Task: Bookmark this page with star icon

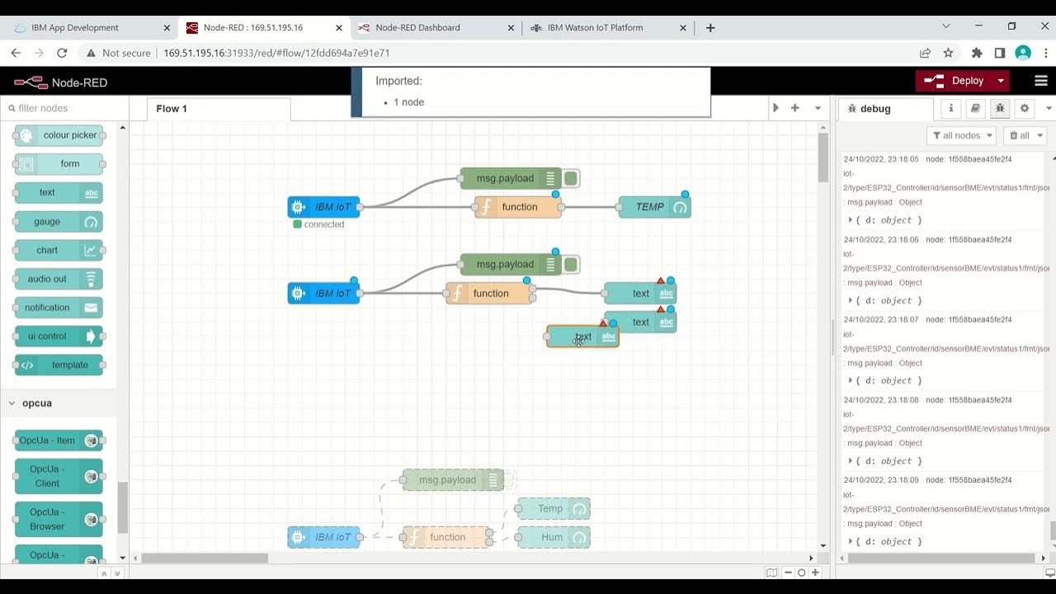Action: point(949,53)
